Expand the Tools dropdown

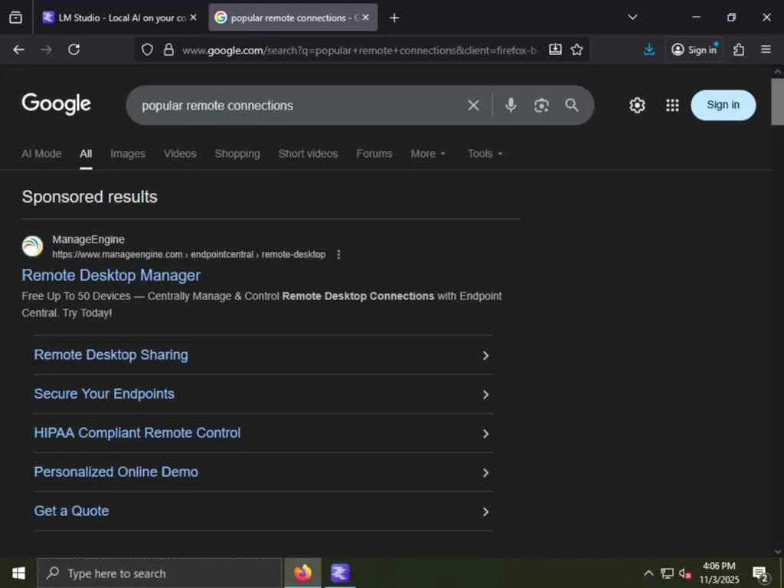[x=485, y=154]
